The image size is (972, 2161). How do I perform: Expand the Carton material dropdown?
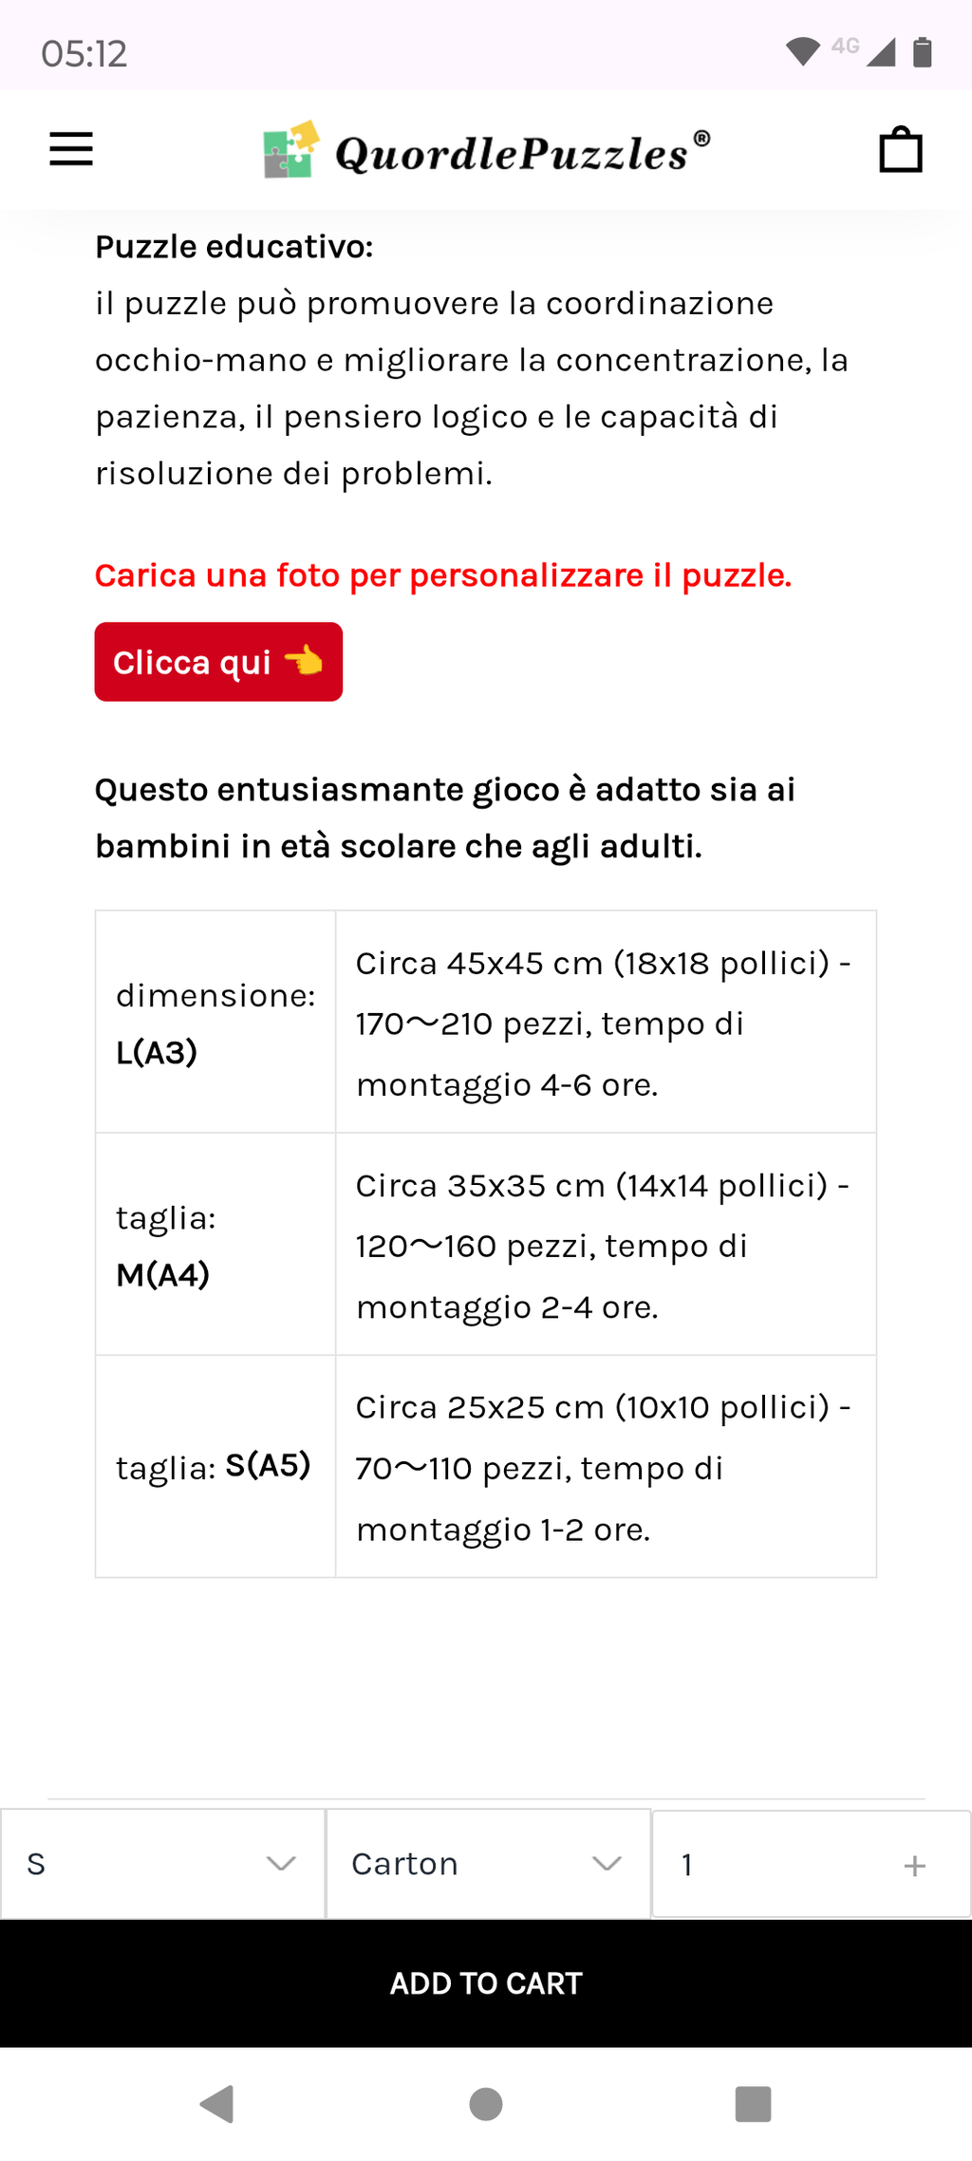(488, 1864)
